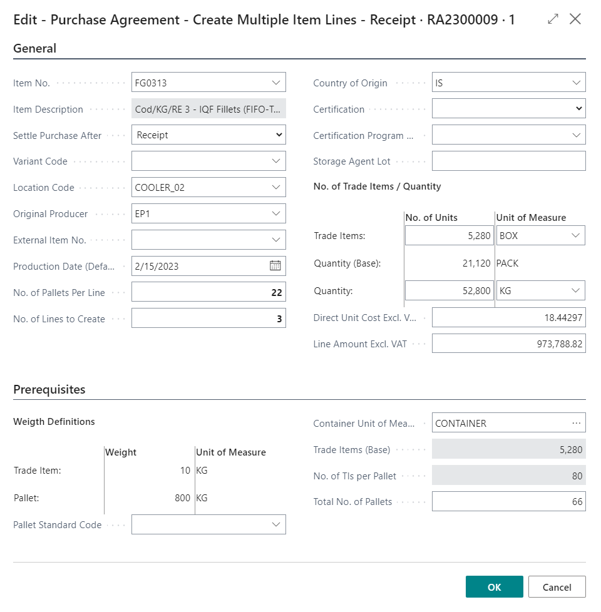The width and height of the screenshot is (601, 612).
Task: Click the Container Unit of Measure ellipsis
Action: point(576,423)
